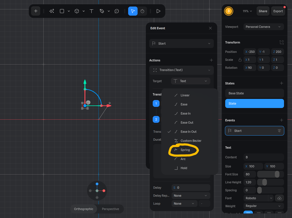
Task: Open the Delay Rep None dropdown
Action: coord(191,196)
